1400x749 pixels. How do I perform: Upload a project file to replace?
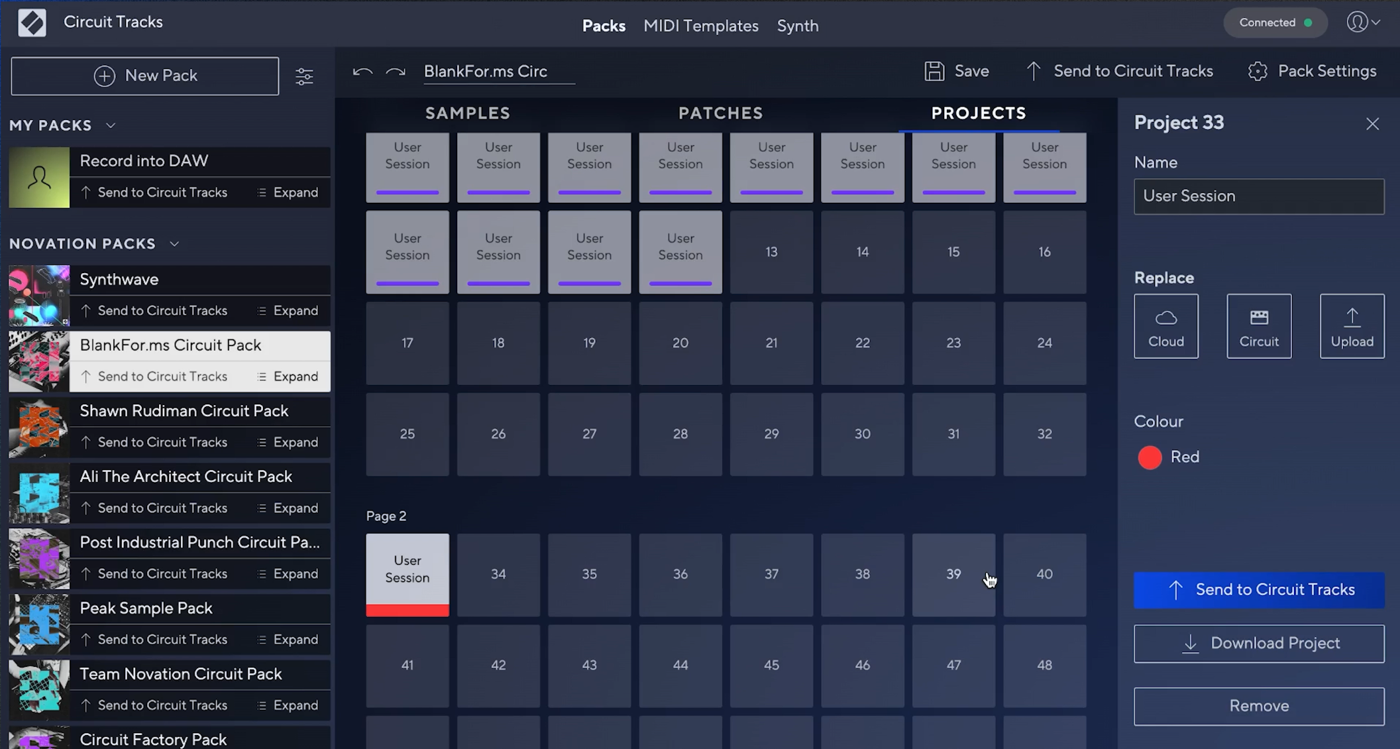click(x=1352, y=326)
